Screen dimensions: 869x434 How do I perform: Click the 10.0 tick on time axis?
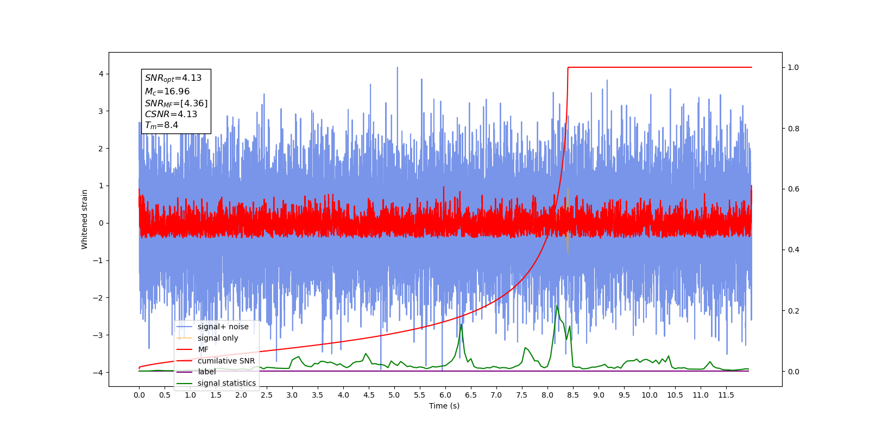pos(650,395)
